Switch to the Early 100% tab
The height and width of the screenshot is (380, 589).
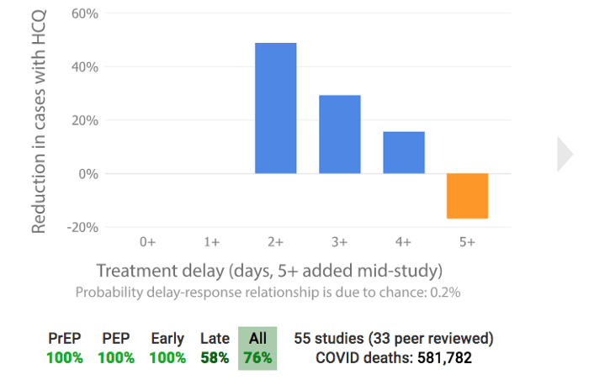coord(167,348)
